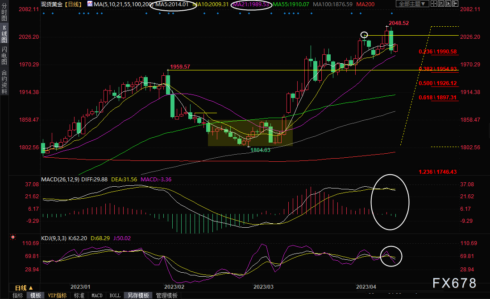Click the DEA:31.56 value
Screen dimensions: 490x299
[x=124, y=180]
